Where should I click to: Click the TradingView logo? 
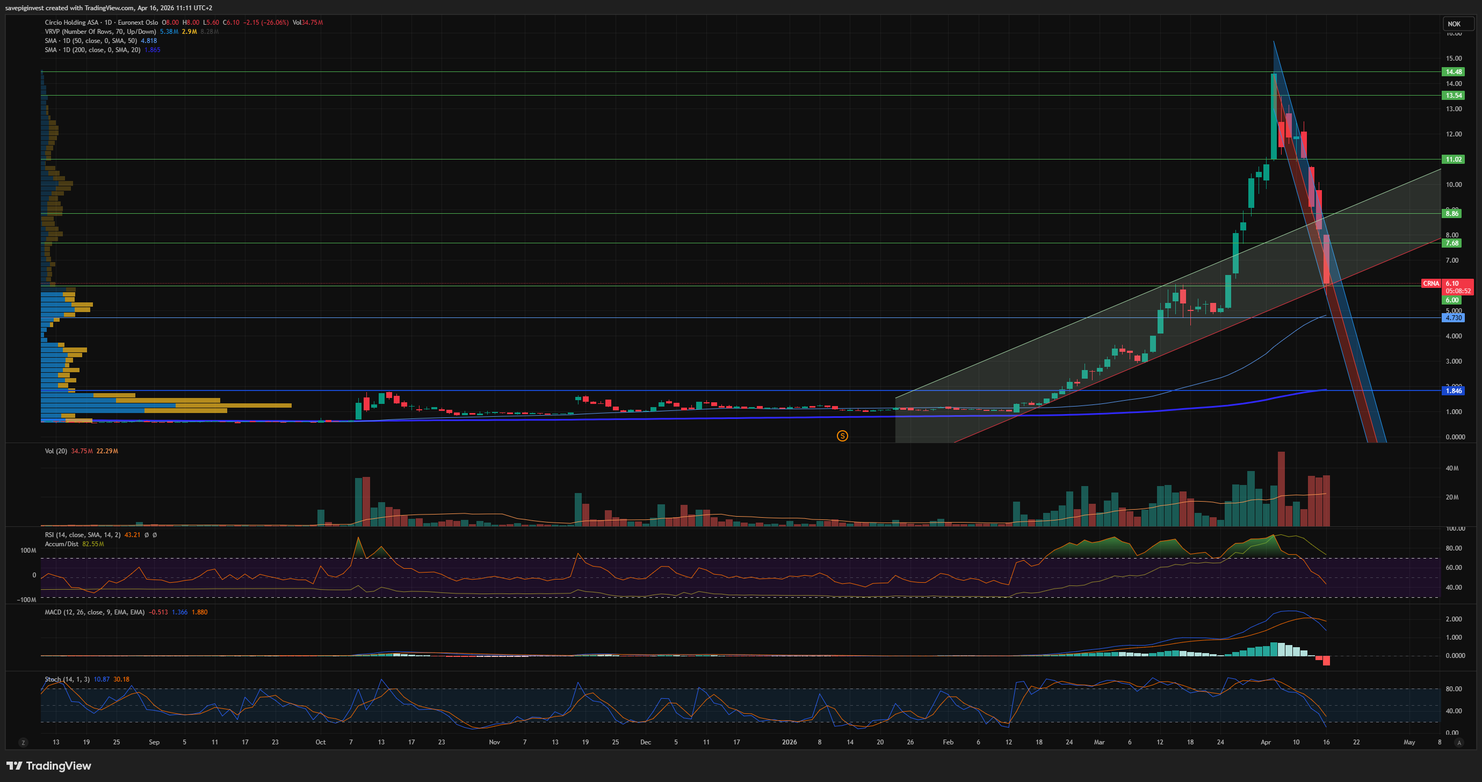coord(49,766)
